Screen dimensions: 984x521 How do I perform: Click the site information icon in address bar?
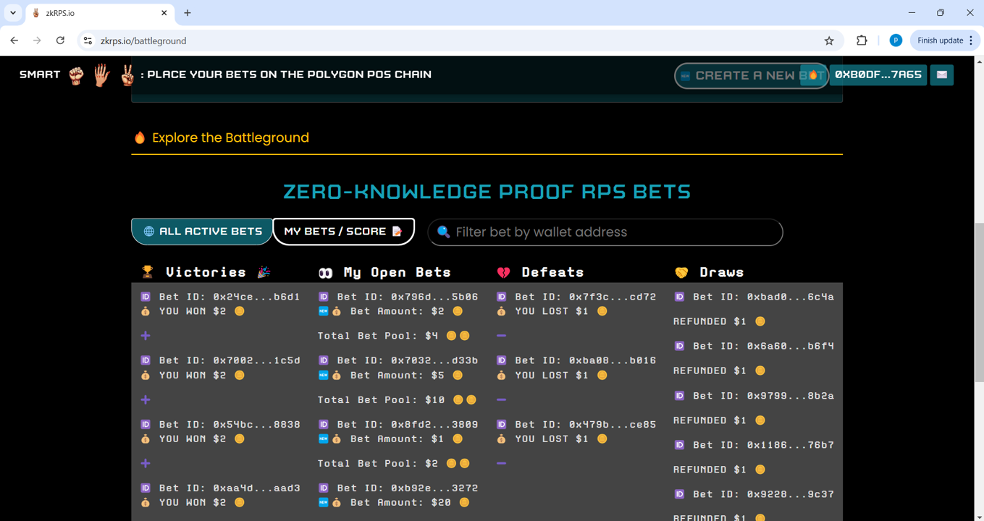pyautogui.click(x=88, y=41)
